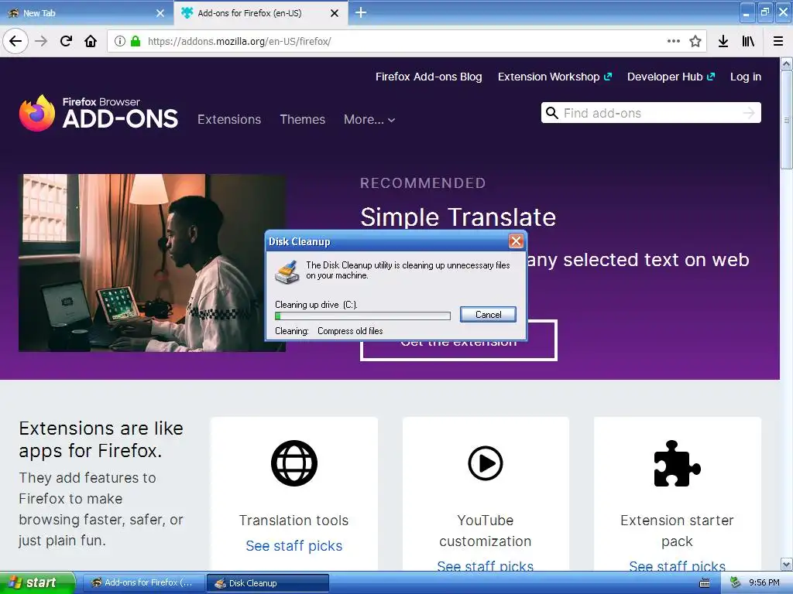Reload the current page
The width and height of the screenshot is (793, 594).
click(x=66, y=41)
